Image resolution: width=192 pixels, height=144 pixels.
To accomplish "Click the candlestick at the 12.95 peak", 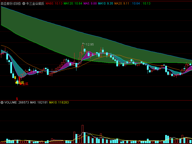I will coord(82,50).
